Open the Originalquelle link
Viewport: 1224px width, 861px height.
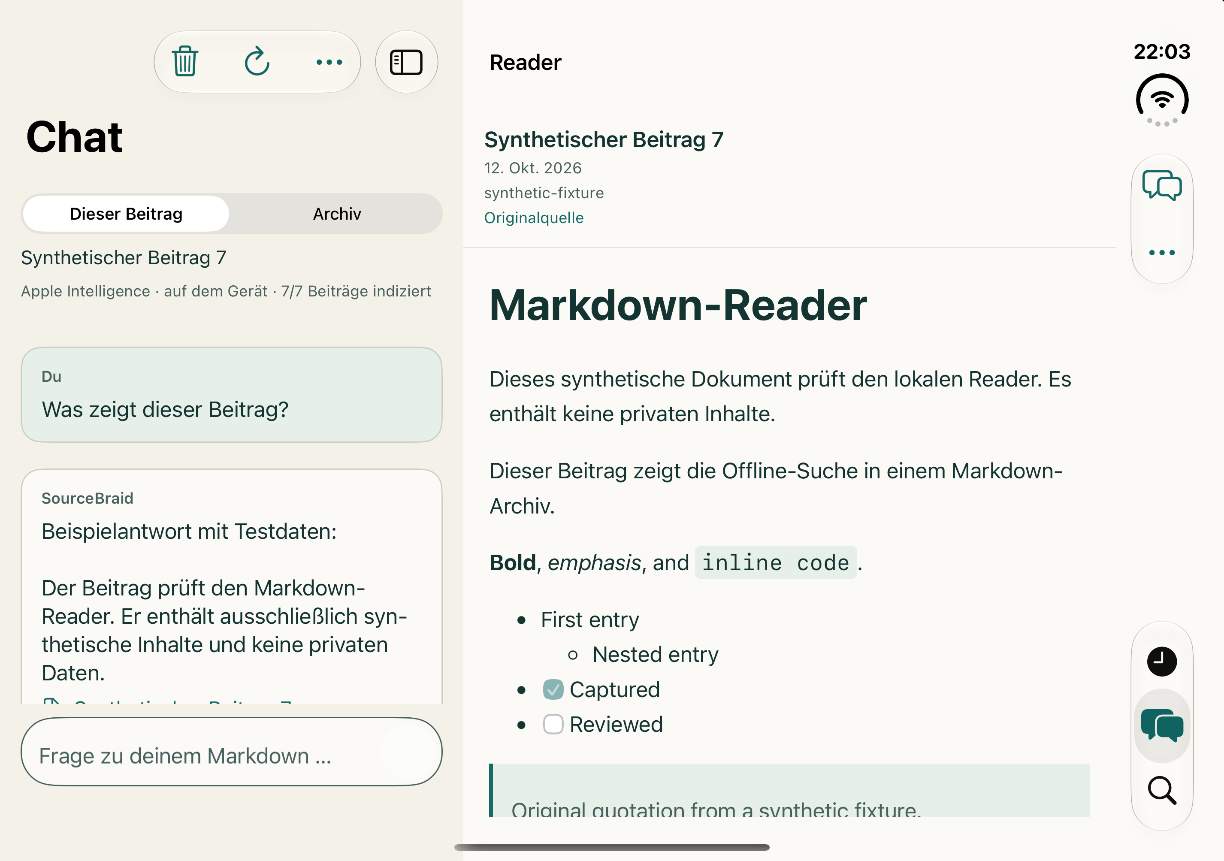(x=534, y=218)
